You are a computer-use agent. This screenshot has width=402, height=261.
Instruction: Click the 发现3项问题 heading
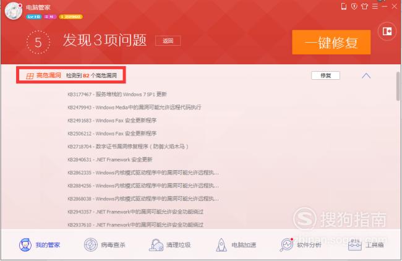[105, 40]
